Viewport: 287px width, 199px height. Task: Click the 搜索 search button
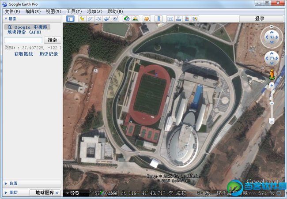point(53,40)
